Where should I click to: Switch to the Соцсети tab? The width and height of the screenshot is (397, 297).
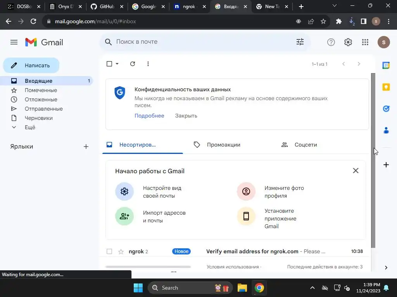click(306, 145)
